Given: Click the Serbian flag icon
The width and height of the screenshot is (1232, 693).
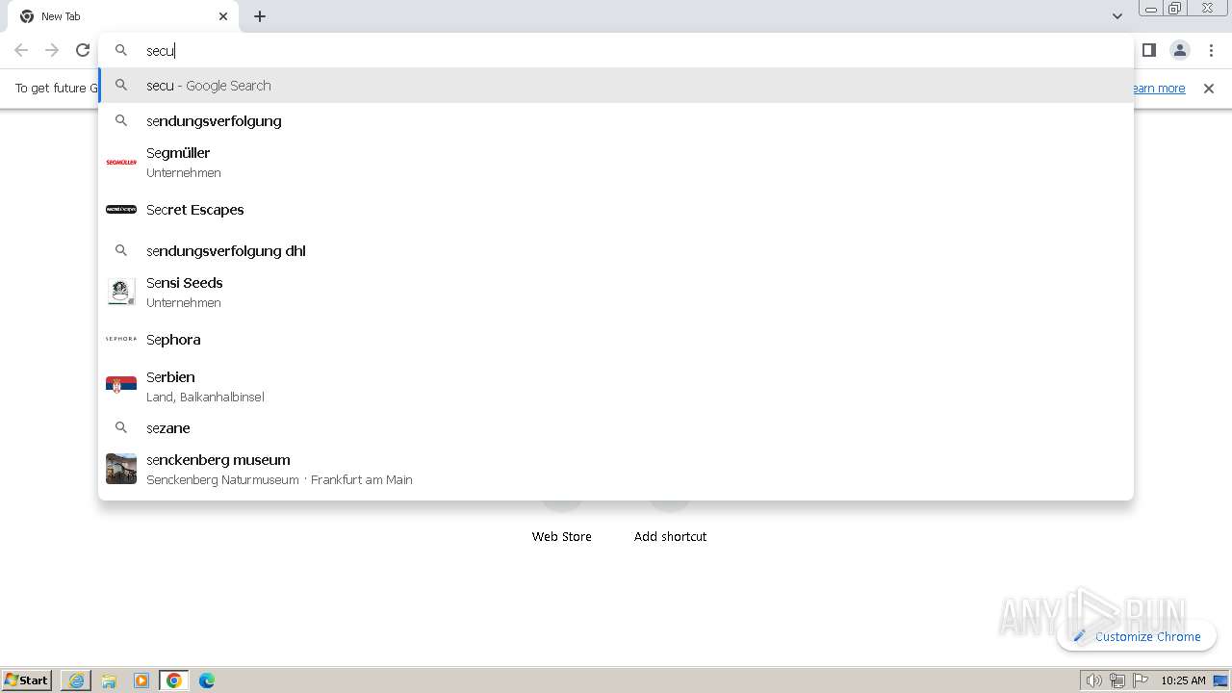Looking at the screenshot, I should click(121, 387).
